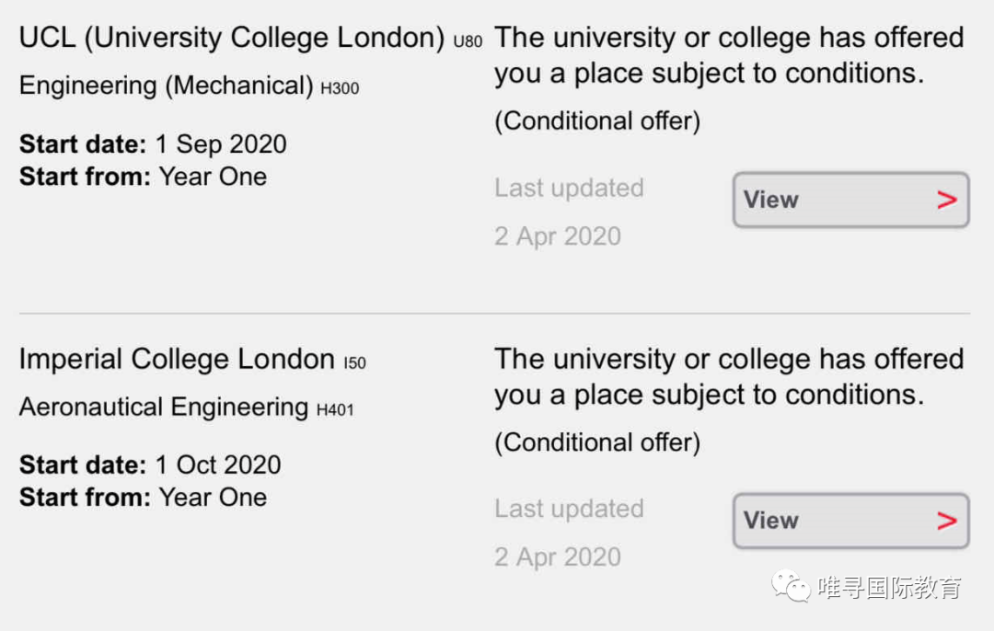Click Imperial Last updated 2 Apr 2020 date
This screenshot has height=631, width=994.
[557, 556]
